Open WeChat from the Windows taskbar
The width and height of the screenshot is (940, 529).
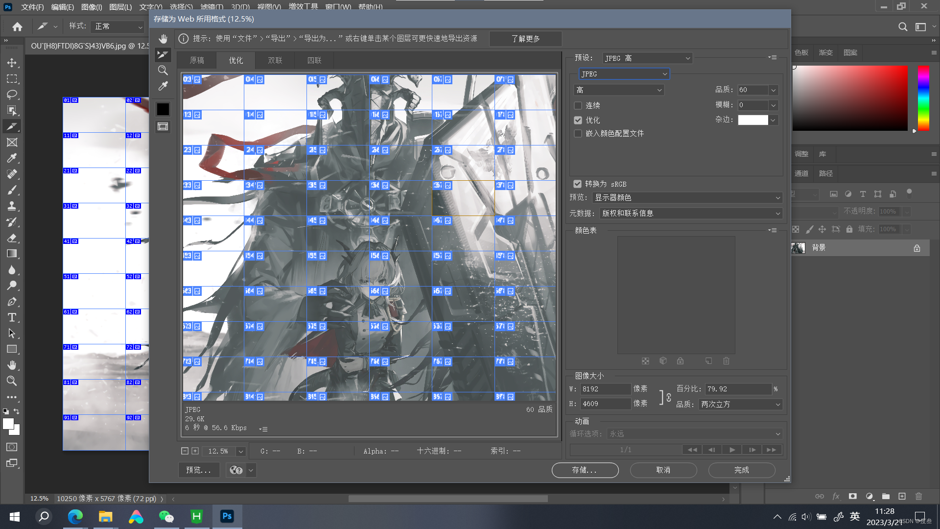click(x=166, y=516)
